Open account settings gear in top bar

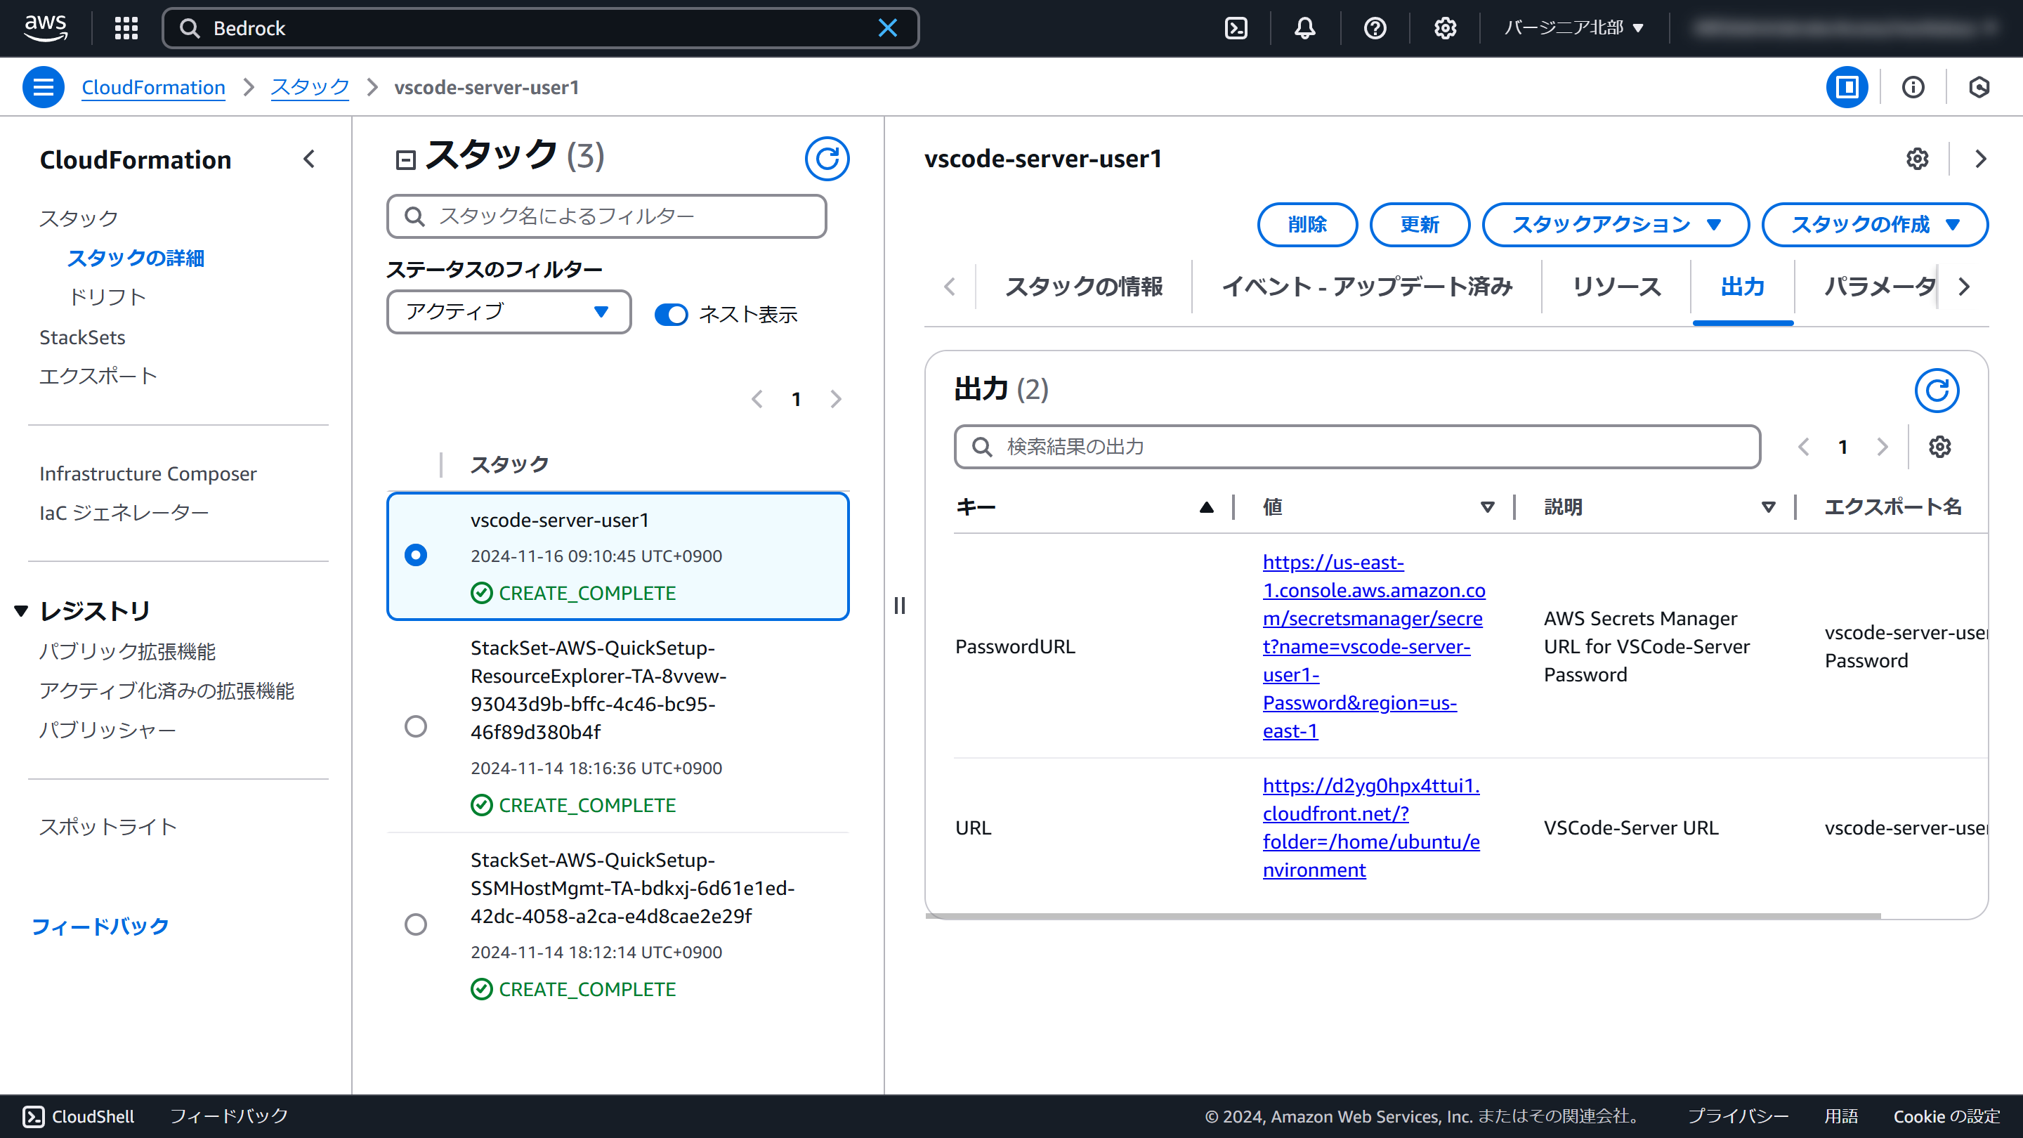pyautogui.click(x=1444, y=28)
